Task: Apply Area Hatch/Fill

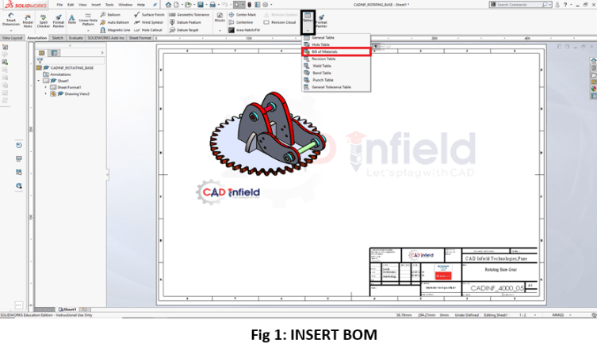Action: coord(244,30)
